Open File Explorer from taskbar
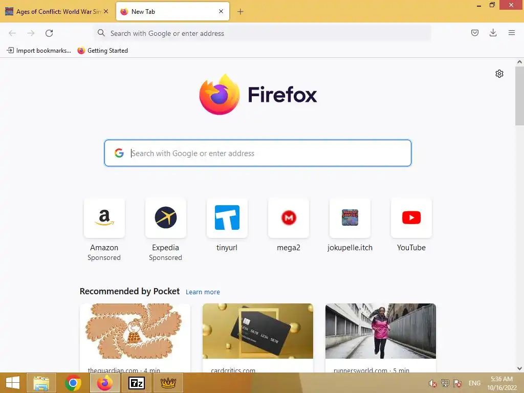The height and width of the screenshot is (393, 524). (41, 383)
